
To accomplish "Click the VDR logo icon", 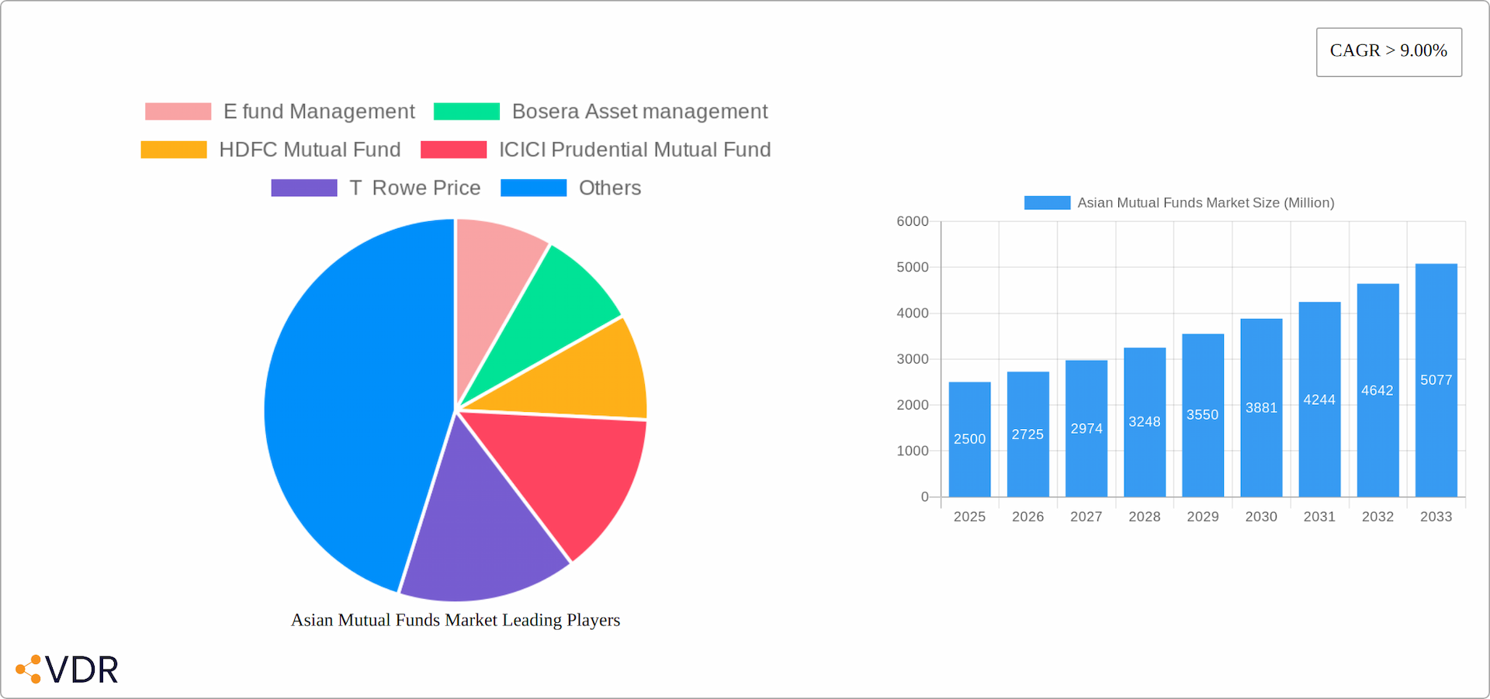I will point(29,668).
